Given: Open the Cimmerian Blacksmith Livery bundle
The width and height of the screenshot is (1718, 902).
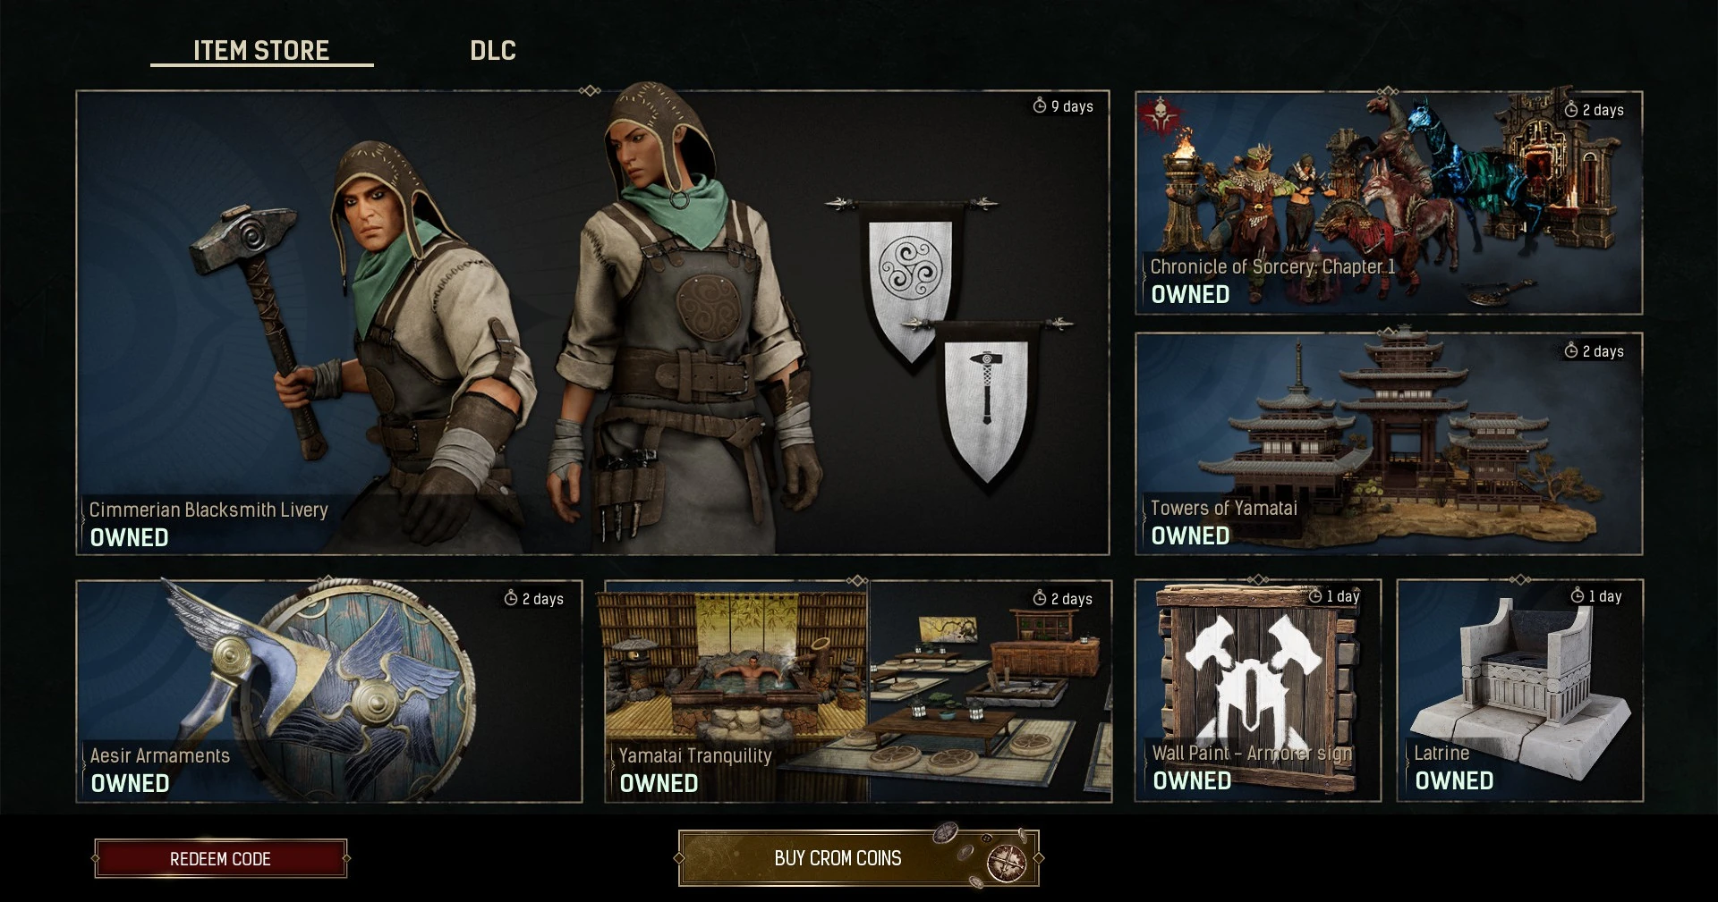Looking at the screenshot, I should point(592,323).
